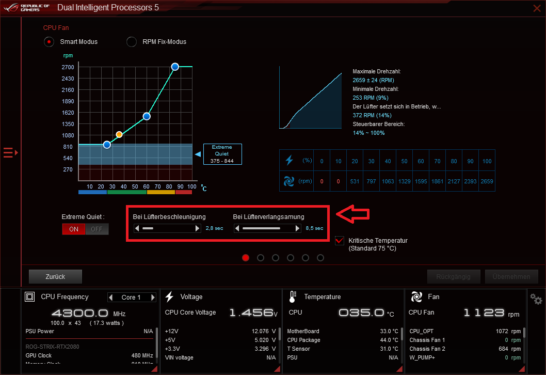
Task: Click the Temperature thermometer icon
Action: point(293,296)
